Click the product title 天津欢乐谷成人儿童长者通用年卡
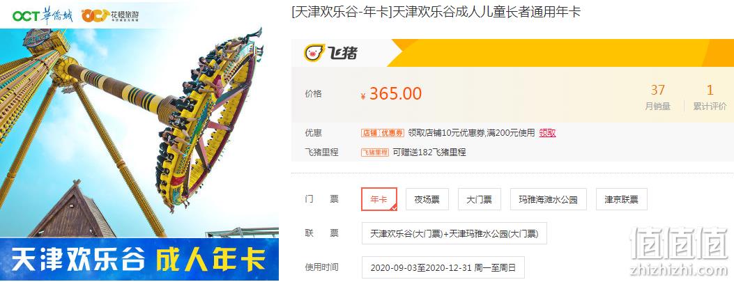 coord(485,12)
